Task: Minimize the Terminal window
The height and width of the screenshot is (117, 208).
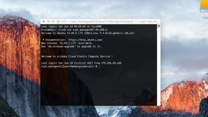Action: (48, 21)
